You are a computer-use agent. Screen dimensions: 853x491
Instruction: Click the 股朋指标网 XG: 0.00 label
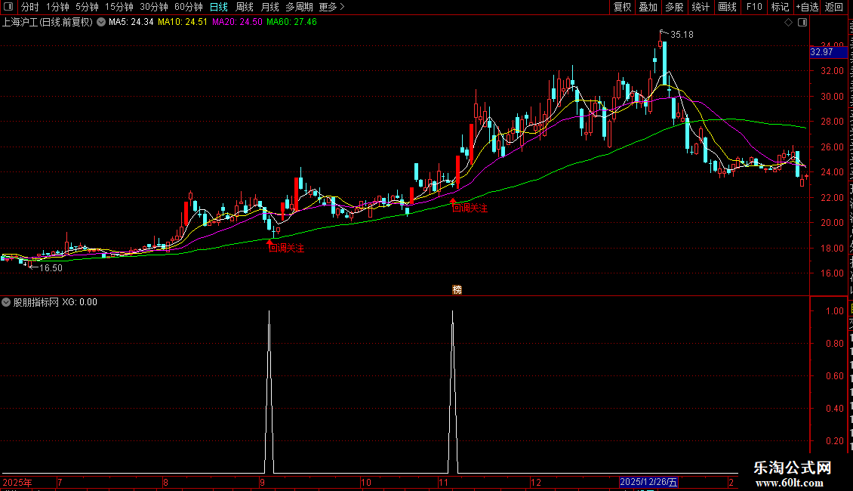[55, 302]
